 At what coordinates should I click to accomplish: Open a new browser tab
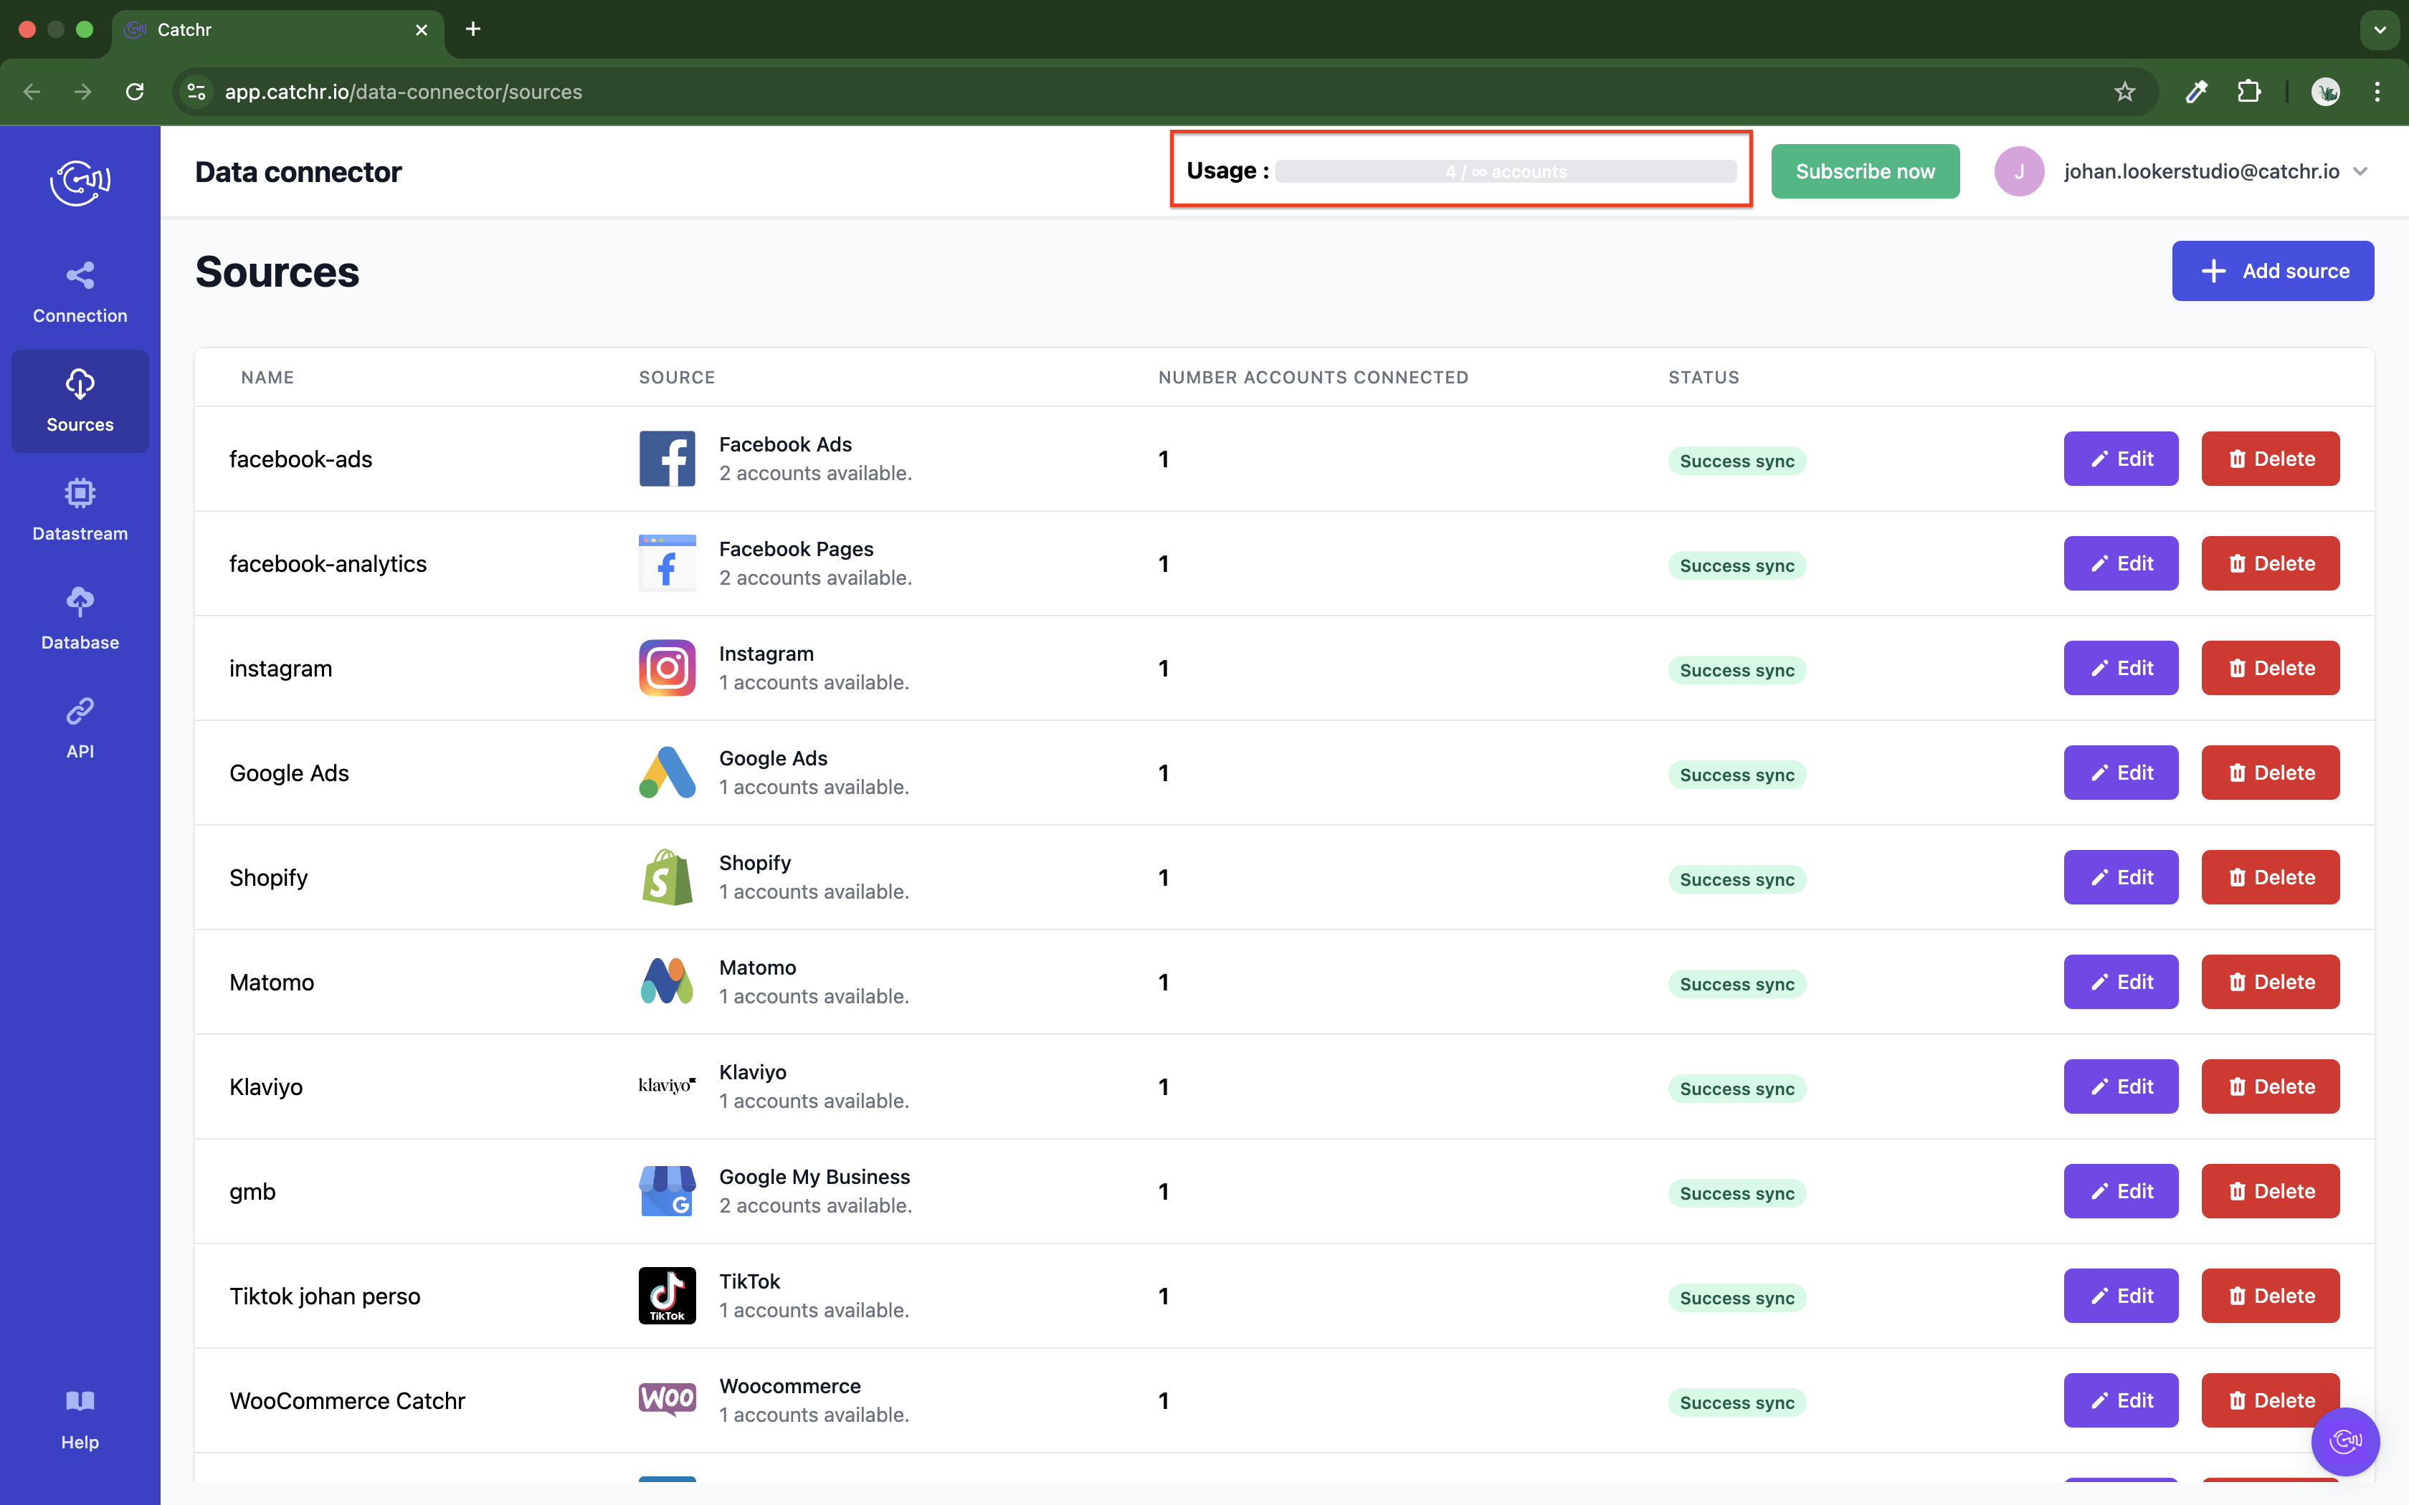473,29
